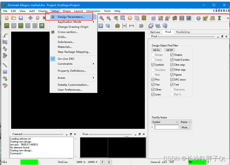Toggle the Lines checkbox
Viewport: 230px width, 165px height.
pos(153,95)
